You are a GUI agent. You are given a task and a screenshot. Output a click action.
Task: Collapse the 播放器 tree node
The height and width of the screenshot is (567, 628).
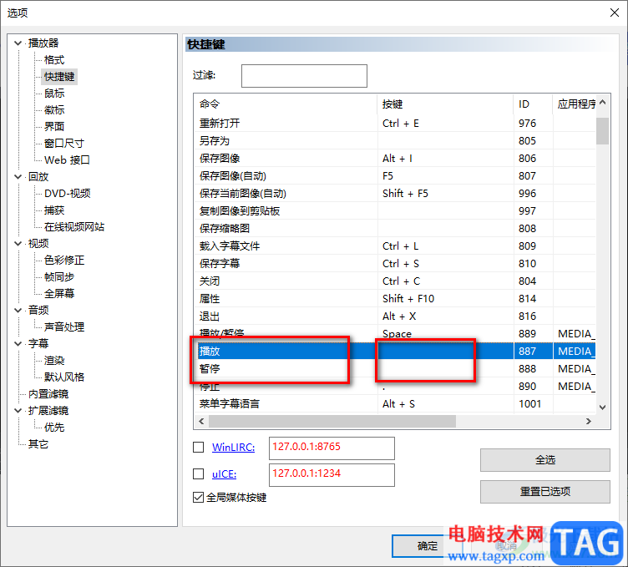coord(18,43)
